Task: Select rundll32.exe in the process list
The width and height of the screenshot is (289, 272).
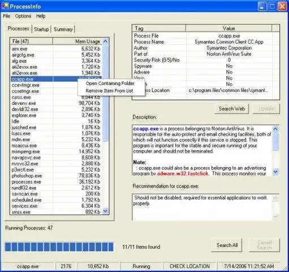Action: 56,188
